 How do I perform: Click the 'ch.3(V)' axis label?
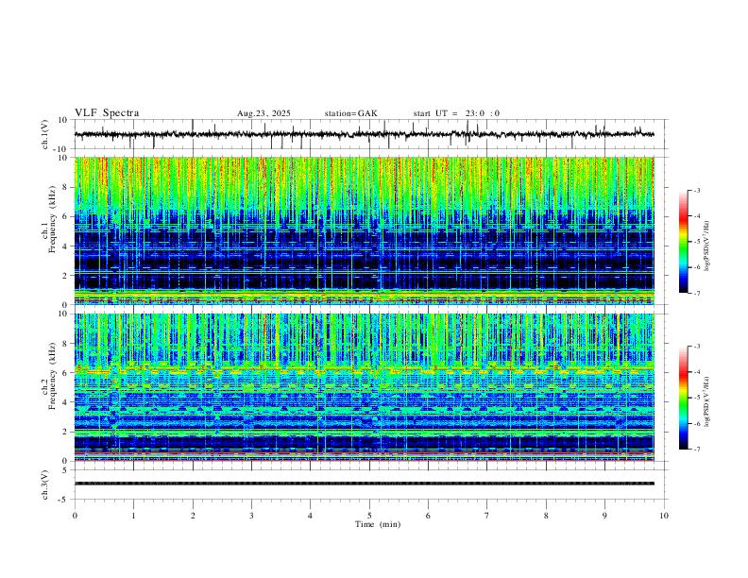tap(45, 484)
